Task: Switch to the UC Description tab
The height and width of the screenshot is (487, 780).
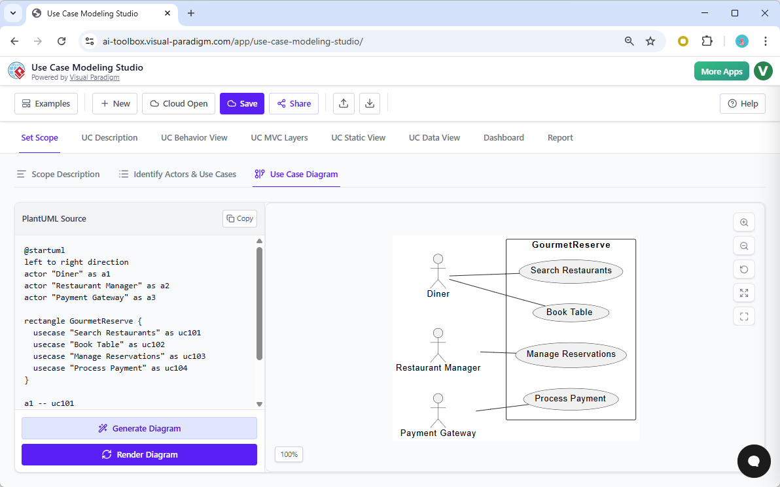Action: (109, 137)
